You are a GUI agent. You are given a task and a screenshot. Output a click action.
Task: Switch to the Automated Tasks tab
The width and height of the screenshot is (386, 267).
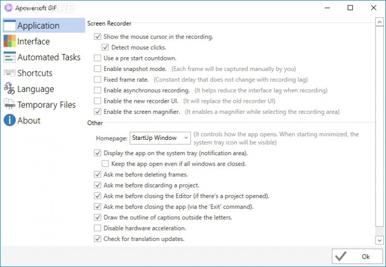44,57
